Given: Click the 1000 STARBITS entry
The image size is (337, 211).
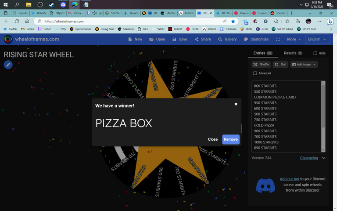Looking at the screenshot, I should [266, 142].
